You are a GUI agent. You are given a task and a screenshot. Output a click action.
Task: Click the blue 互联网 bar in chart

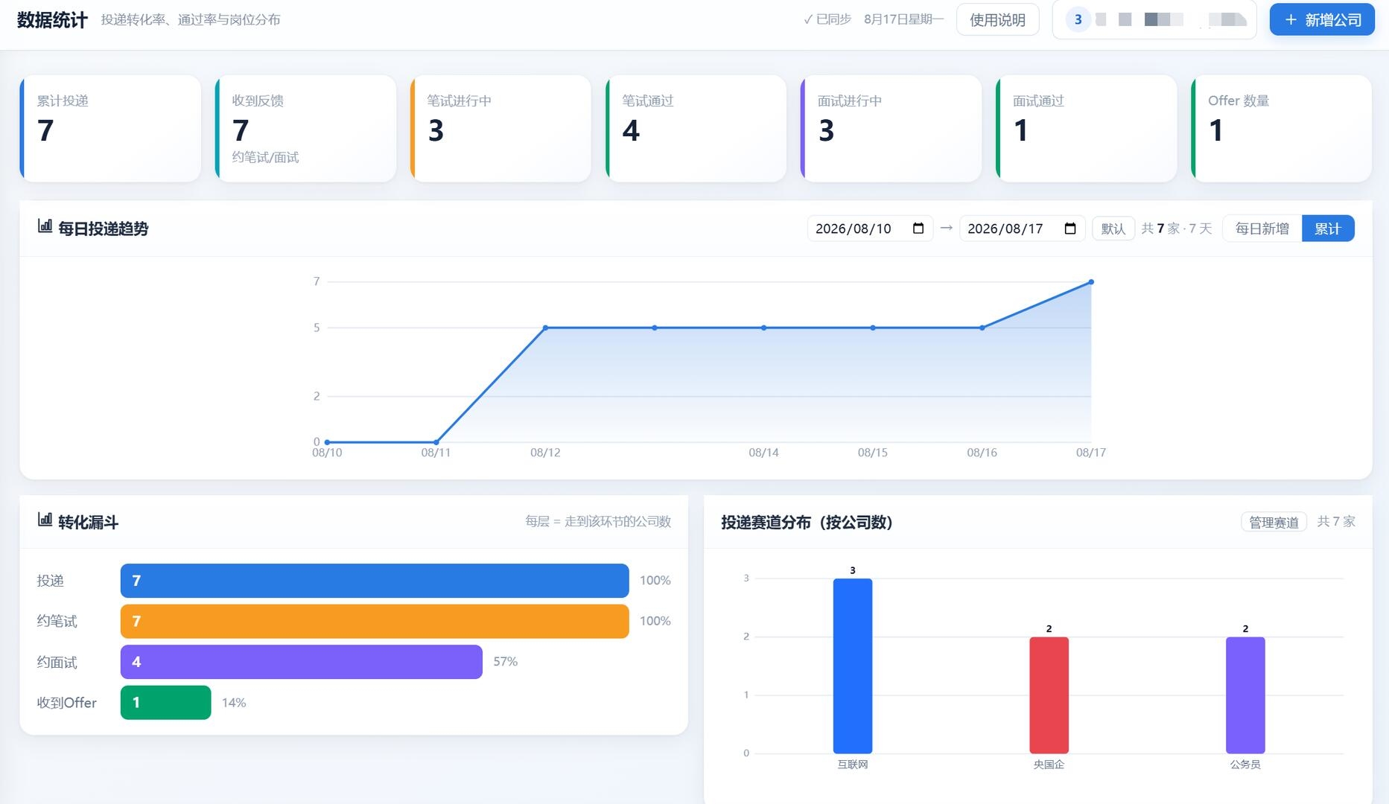[x=853, y=666]
